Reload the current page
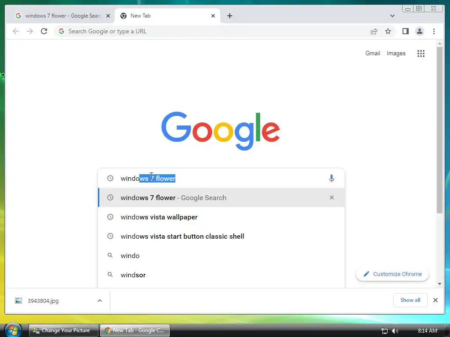Image resolution: width=450 pixels, height=337 pixels. 44,31
